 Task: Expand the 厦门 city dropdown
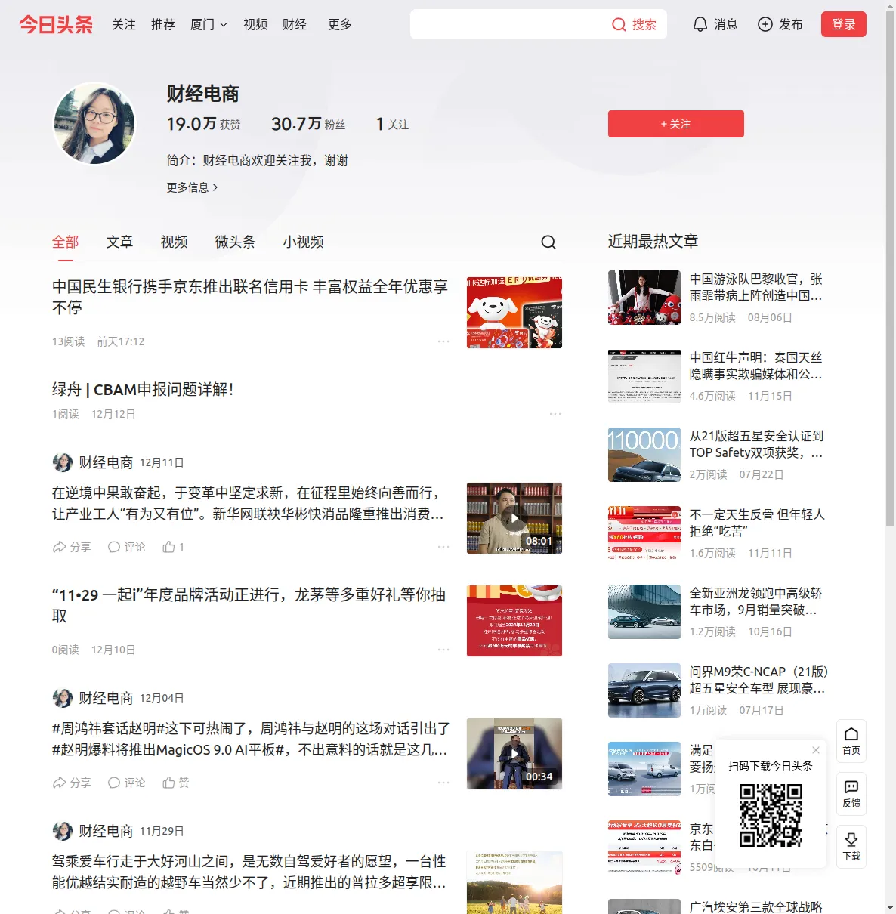(x=209, y=24)
